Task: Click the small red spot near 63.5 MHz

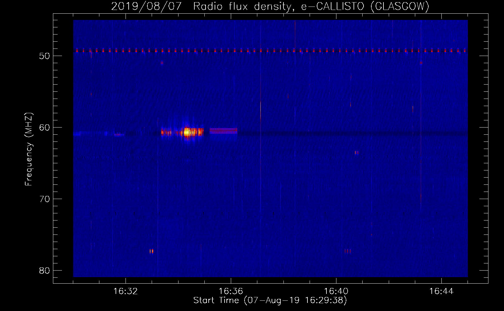Action: pos(356,152)
